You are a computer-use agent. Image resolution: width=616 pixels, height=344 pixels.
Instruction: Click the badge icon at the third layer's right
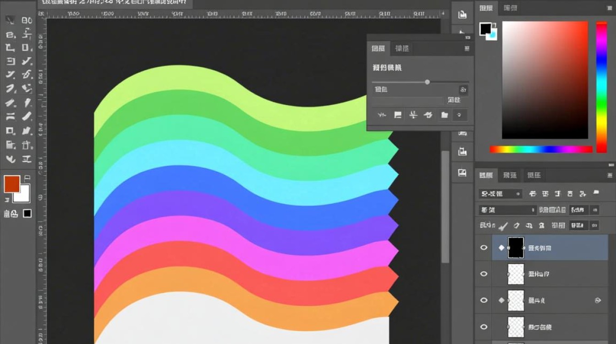pos(598,300)
